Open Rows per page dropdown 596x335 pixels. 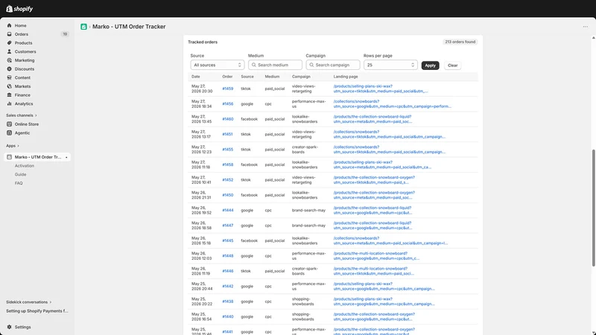click(x=390, y=65)
